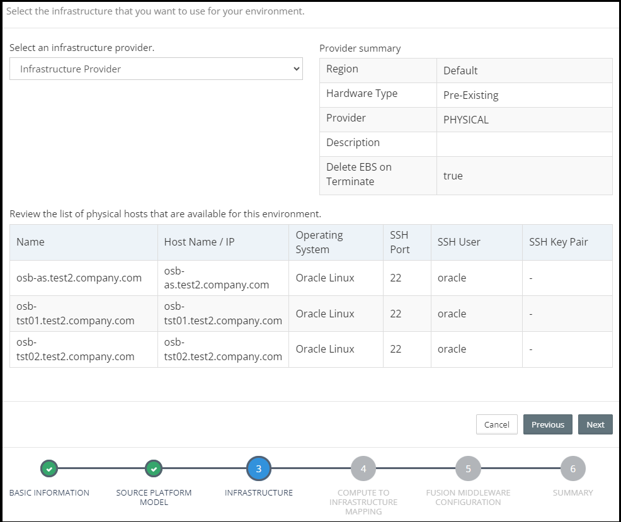The image size is (621, 522).
Task: Sort by the Name column header
Action: click(x=31, y=242)
